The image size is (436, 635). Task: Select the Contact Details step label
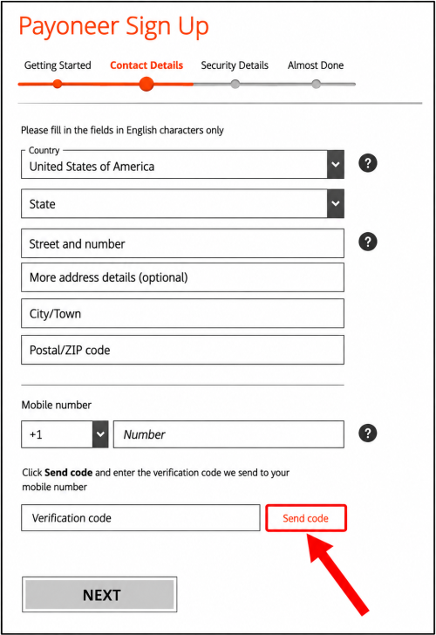point(146,65)
